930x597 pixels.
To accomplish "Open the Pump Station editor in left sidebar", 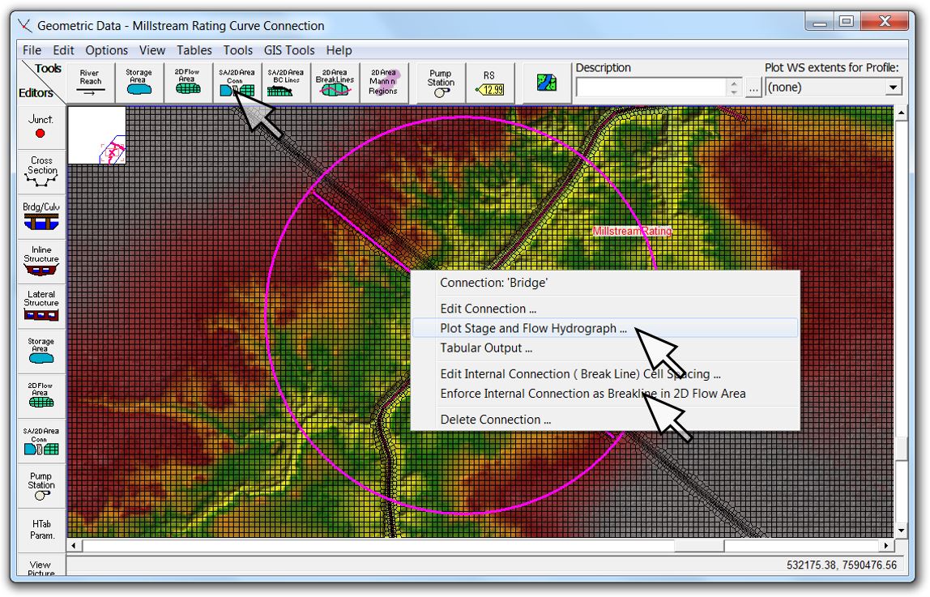I will click(41, 485).
